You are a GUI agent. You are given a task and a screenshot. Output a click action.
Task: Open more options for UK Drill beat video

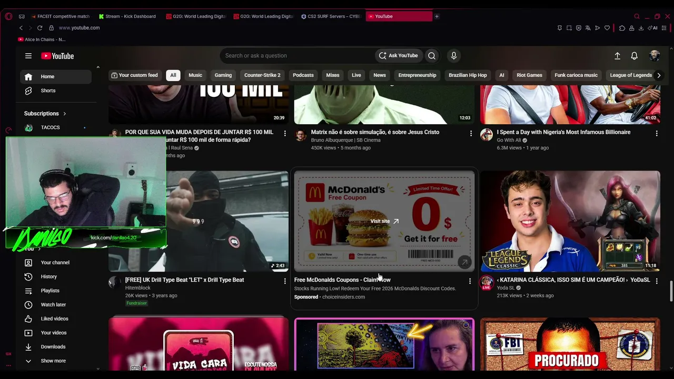[285, 281]
